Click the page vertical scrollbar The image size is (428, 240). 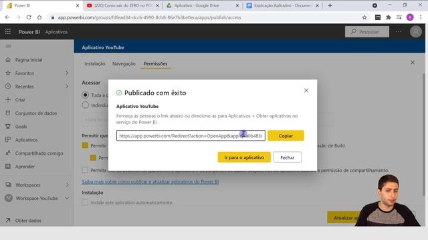pos(424,135)
